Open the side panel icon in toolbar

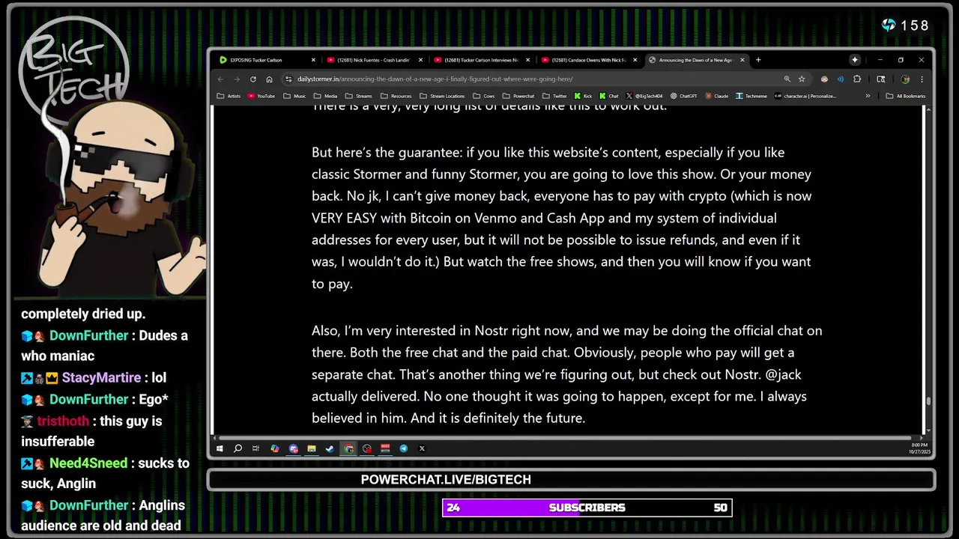tap(881, 79)
